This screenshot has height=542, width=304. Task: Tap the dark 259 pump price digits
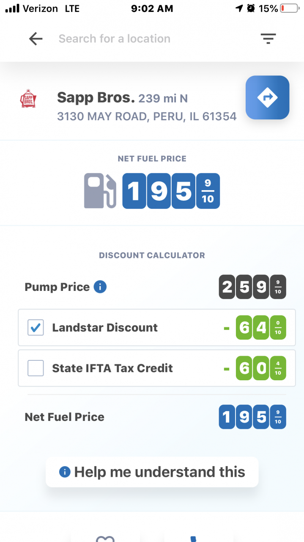[252, 288]
